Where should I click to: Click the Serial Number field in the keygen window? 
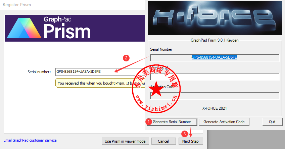pyautogui.click(x=215, y=58)
